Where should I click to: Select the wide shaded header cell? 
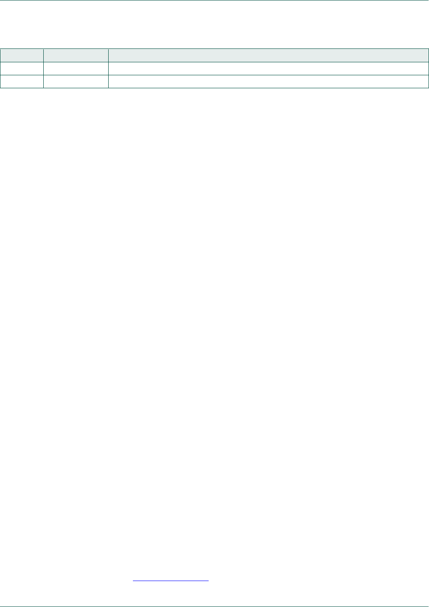coord(268,55)
